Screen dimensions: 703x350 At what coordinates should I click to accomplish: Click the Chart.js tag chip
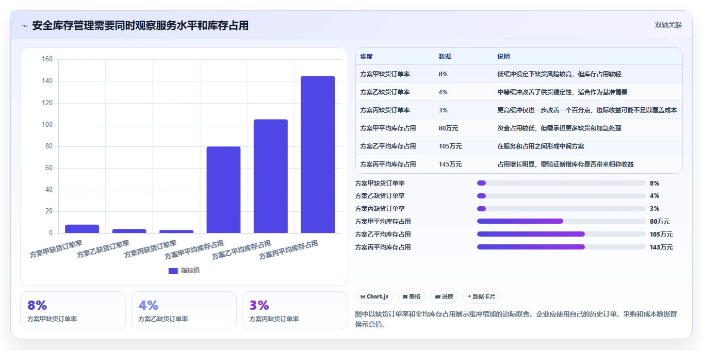tap(374, 296)
